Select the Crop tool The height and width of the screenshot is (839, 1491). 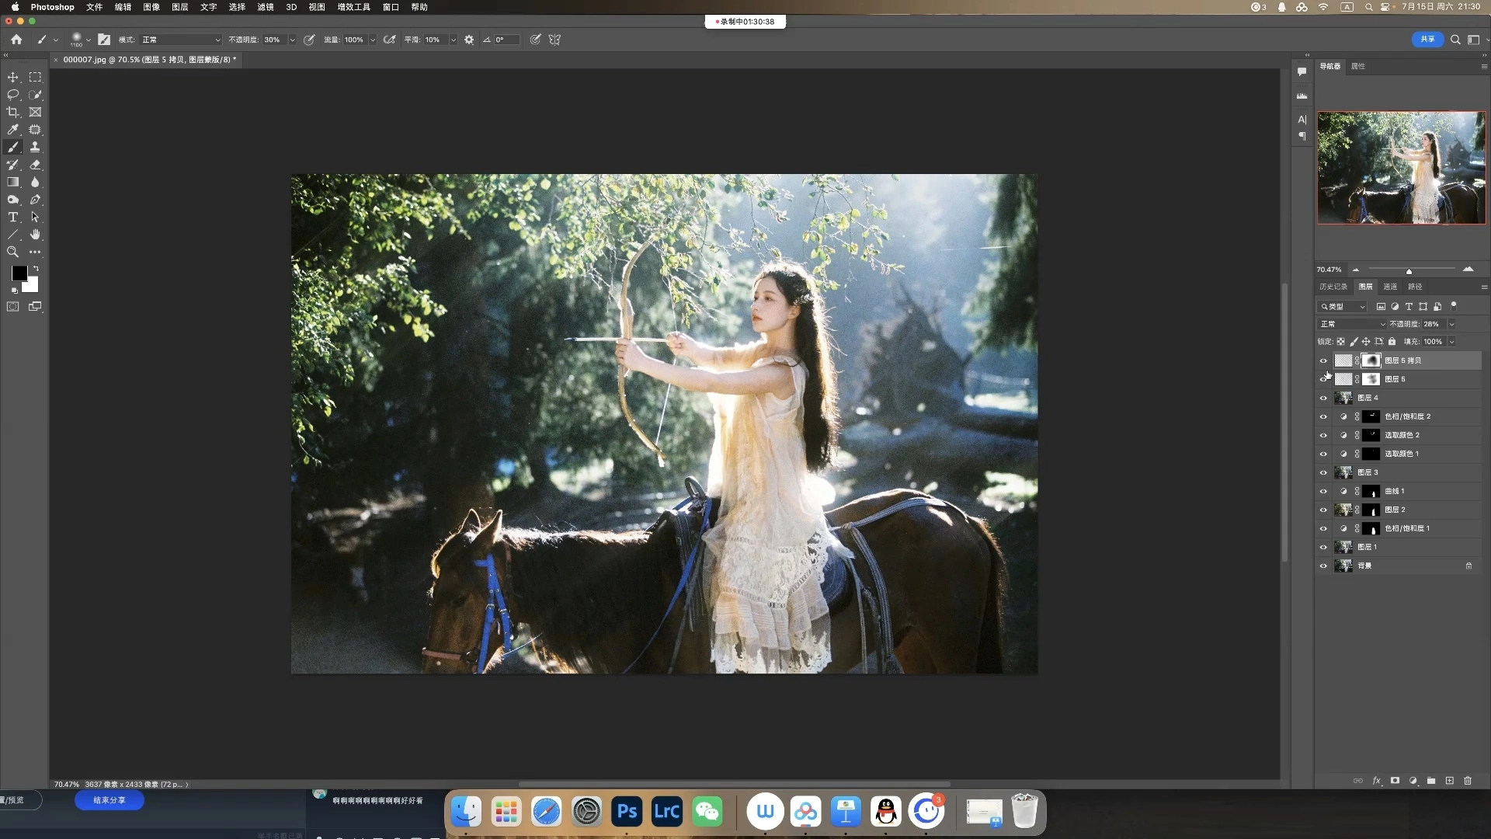point(13,113)
